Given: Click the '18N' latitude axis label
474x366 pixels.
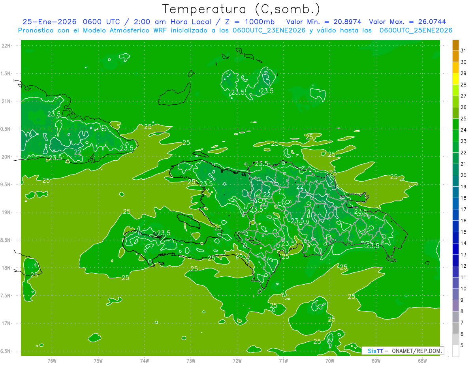Looking at the screenshot, I should 6,268.
